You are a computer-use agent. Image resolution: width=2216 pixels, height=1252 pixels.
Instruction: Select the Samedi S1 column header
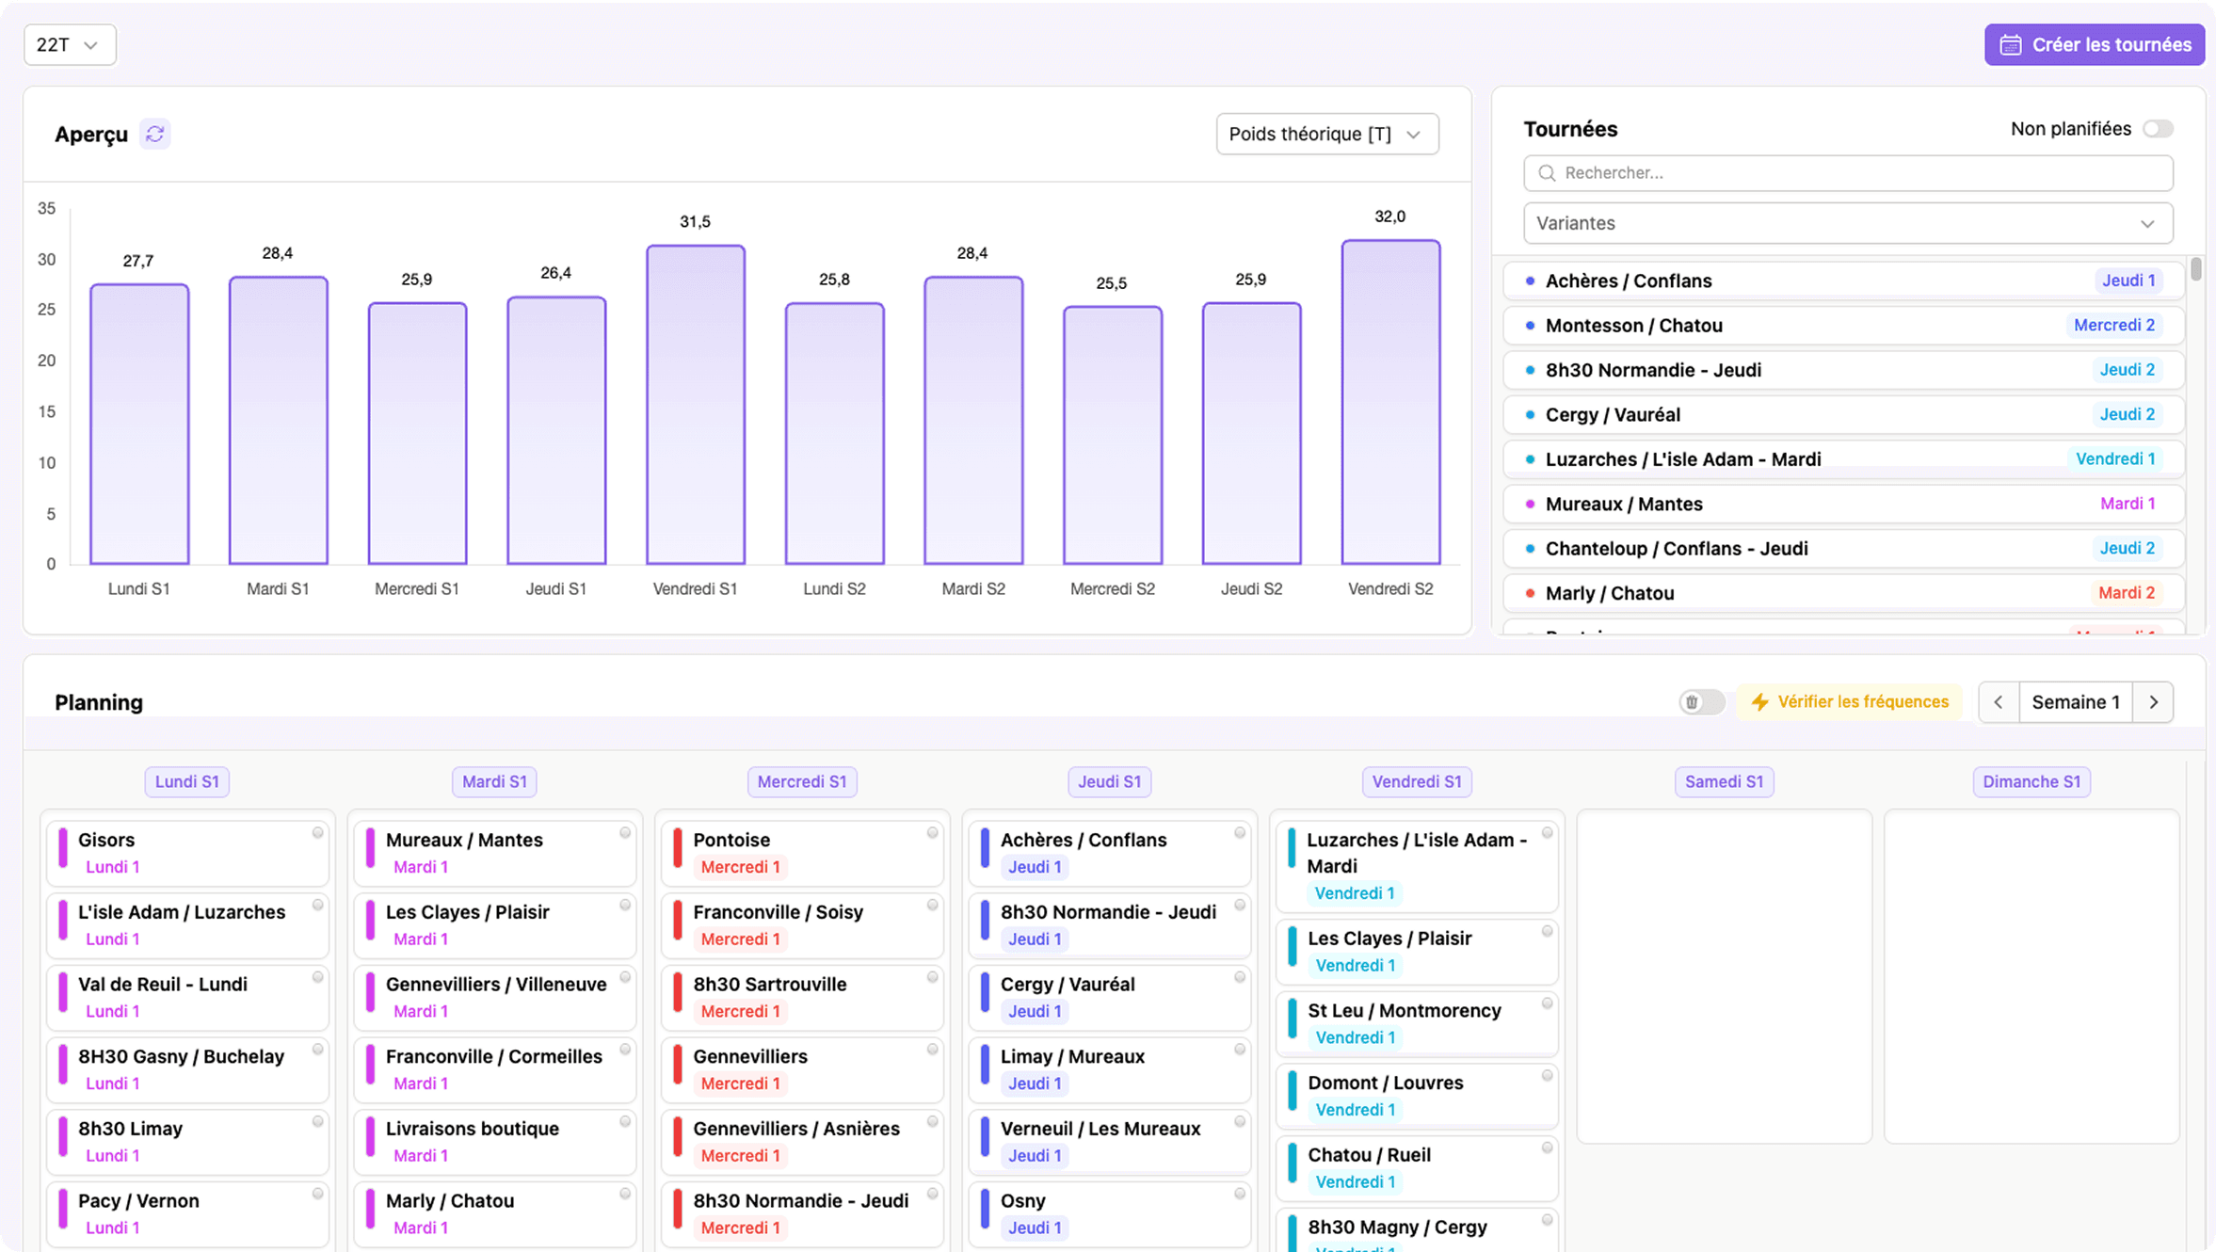click(x=1724, y=782)
